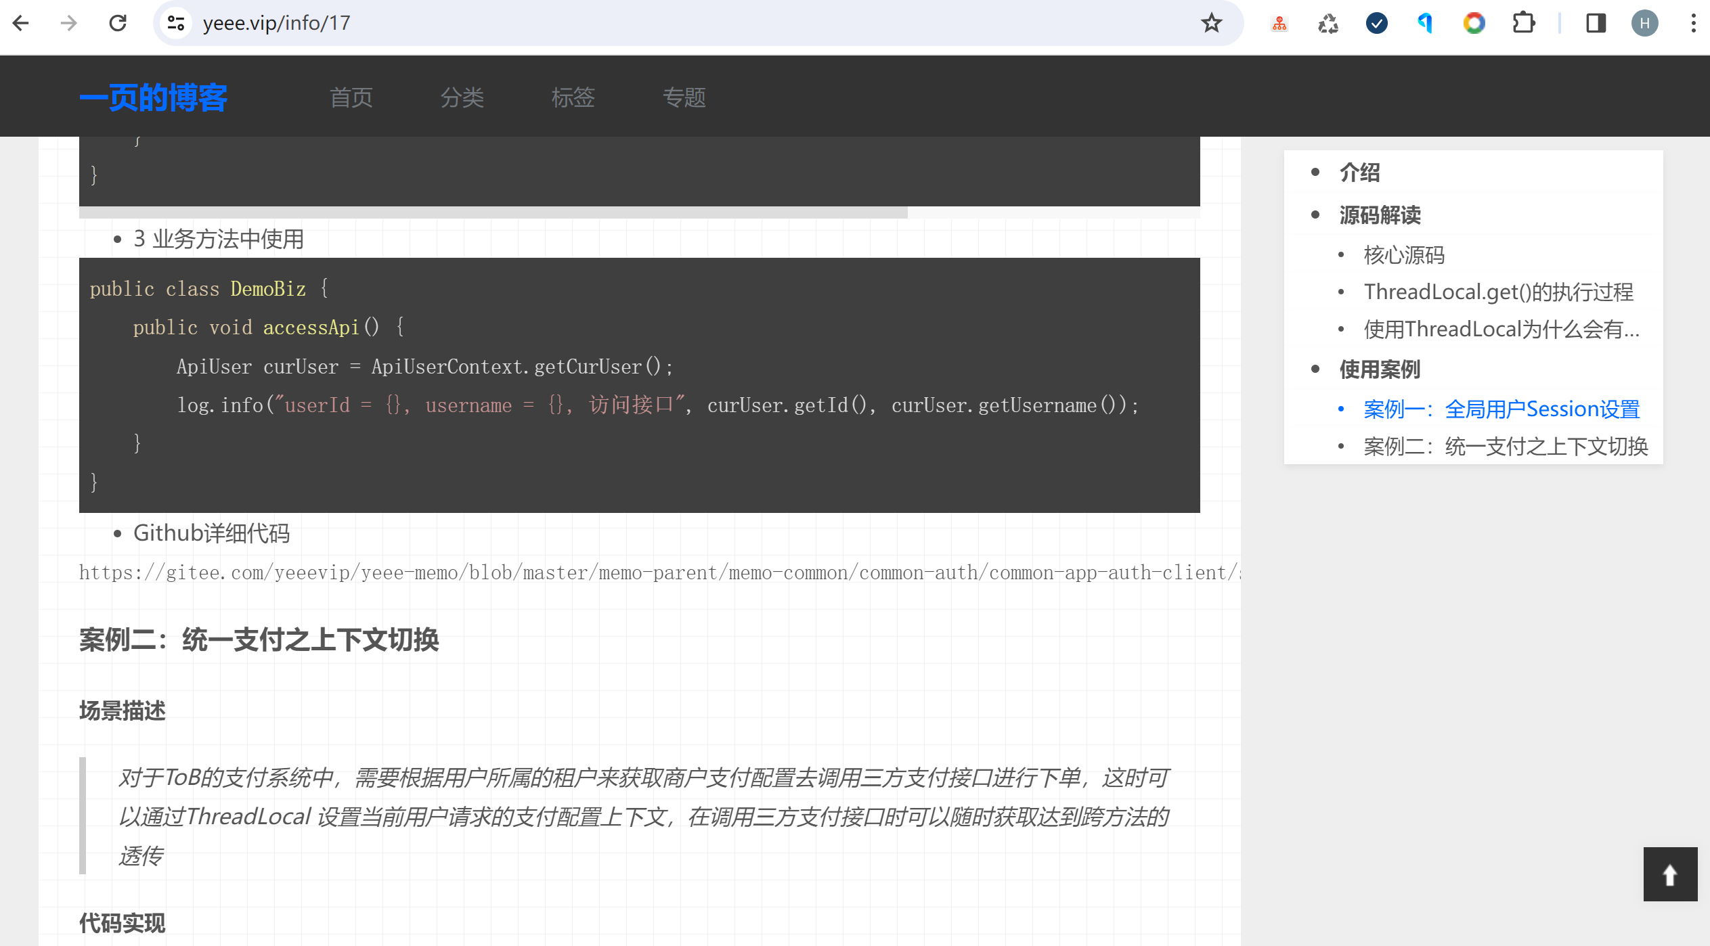Click inside the address bar

pyautogui.click(x=474, y=22)
